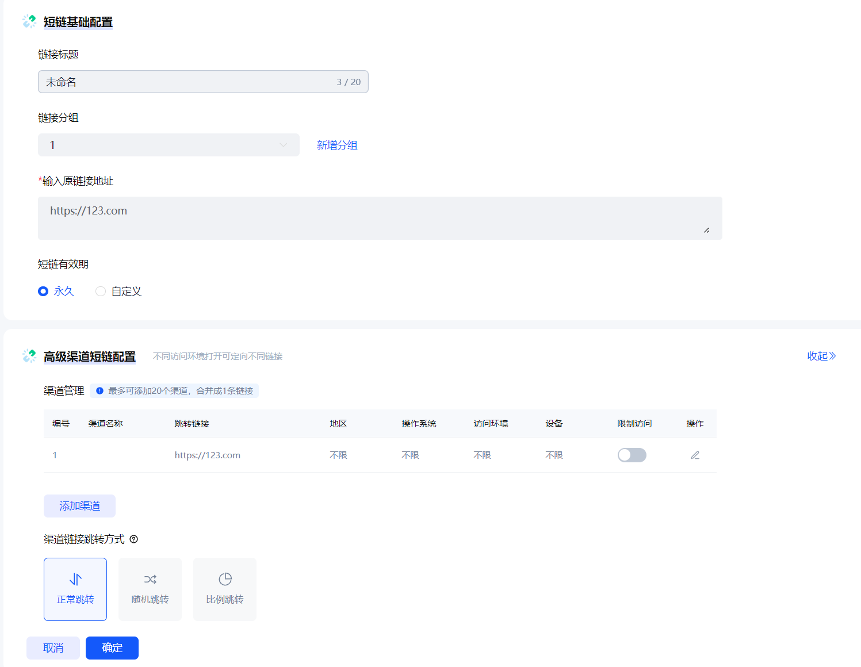The height and width of the screenshot is (667, 861).
Task: Click the 添加渠道 button
Action: point(79,506)
